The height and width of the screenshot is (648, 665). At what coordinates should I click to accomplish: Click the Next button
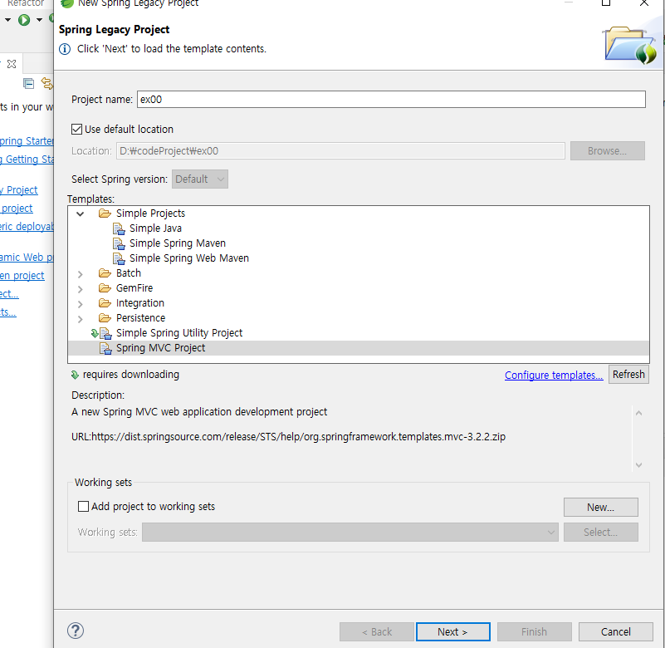point(453,632)
